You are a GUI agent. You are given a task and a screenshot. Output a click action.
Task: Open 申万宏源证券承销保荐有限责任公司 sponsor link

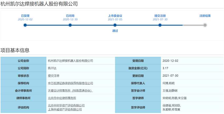(x=70, y=83)
